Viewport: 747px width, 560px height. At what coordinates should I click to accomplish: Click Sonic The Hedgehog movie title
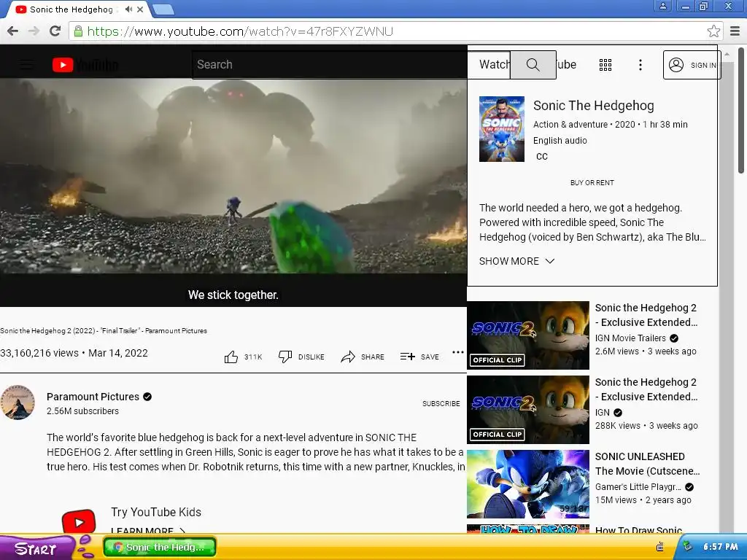click(x=594, y=106)
